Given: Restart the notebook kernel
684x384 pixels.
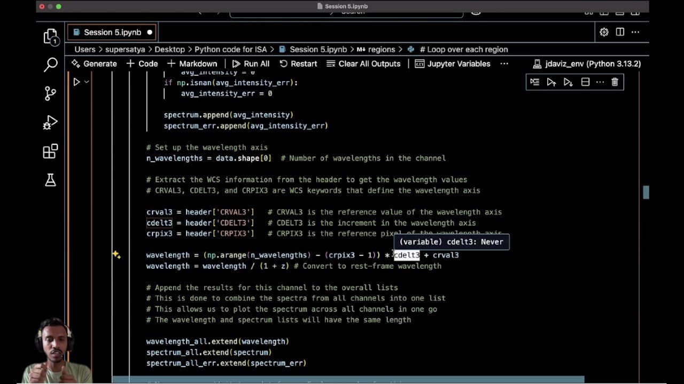Looking at the screenshot, I should click(x=298, y=63).
